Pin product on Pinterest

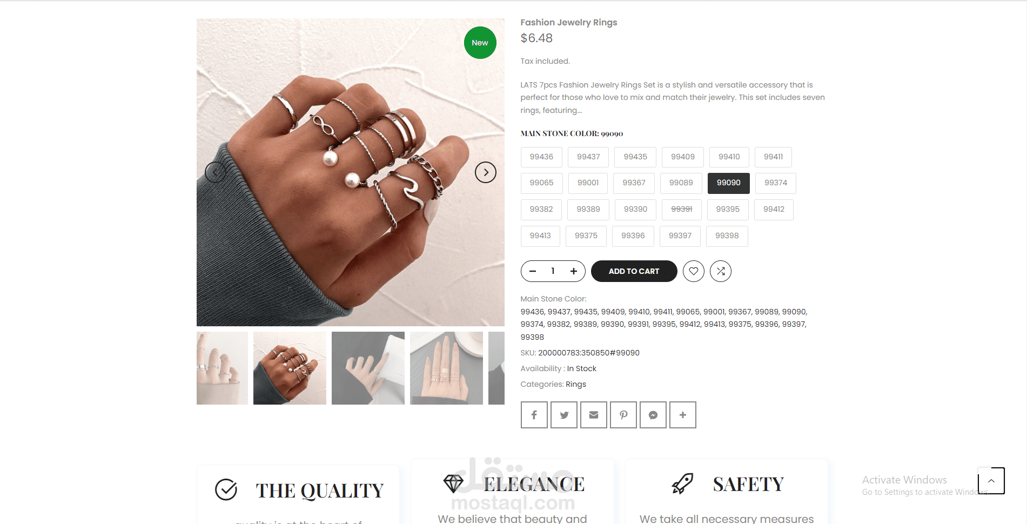point(623,415)
